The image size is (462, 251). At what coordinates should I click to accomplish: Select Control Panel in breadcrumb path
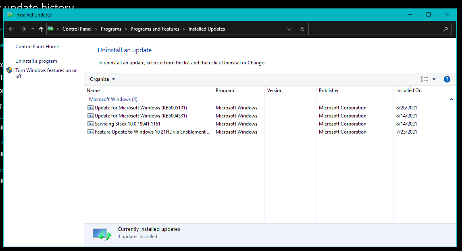77,29
